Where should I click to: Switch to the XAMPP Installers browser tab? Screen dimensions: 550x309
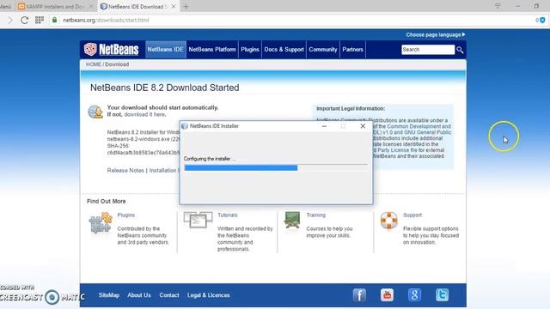[54, 6]
